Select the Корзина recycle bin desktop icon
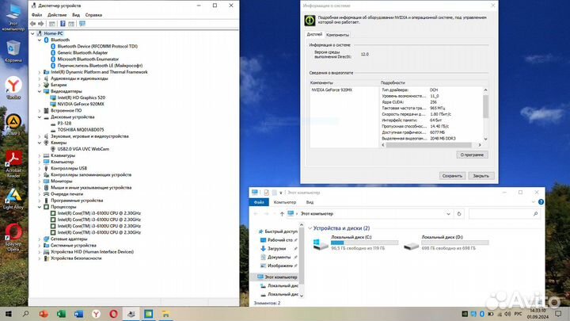570x321 pixels. (13, 52)
